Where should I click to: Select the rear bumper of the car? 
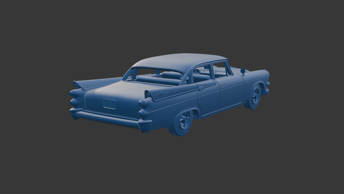[110, 119]
